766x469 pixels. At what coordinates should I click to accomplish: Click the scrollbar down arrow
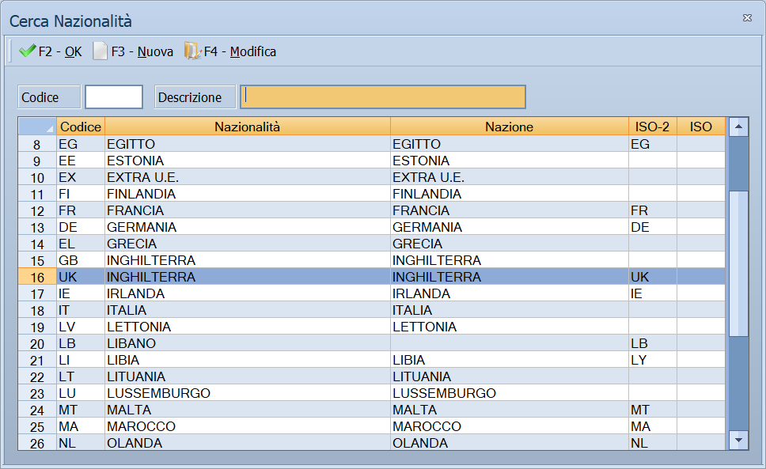(738, 441)
